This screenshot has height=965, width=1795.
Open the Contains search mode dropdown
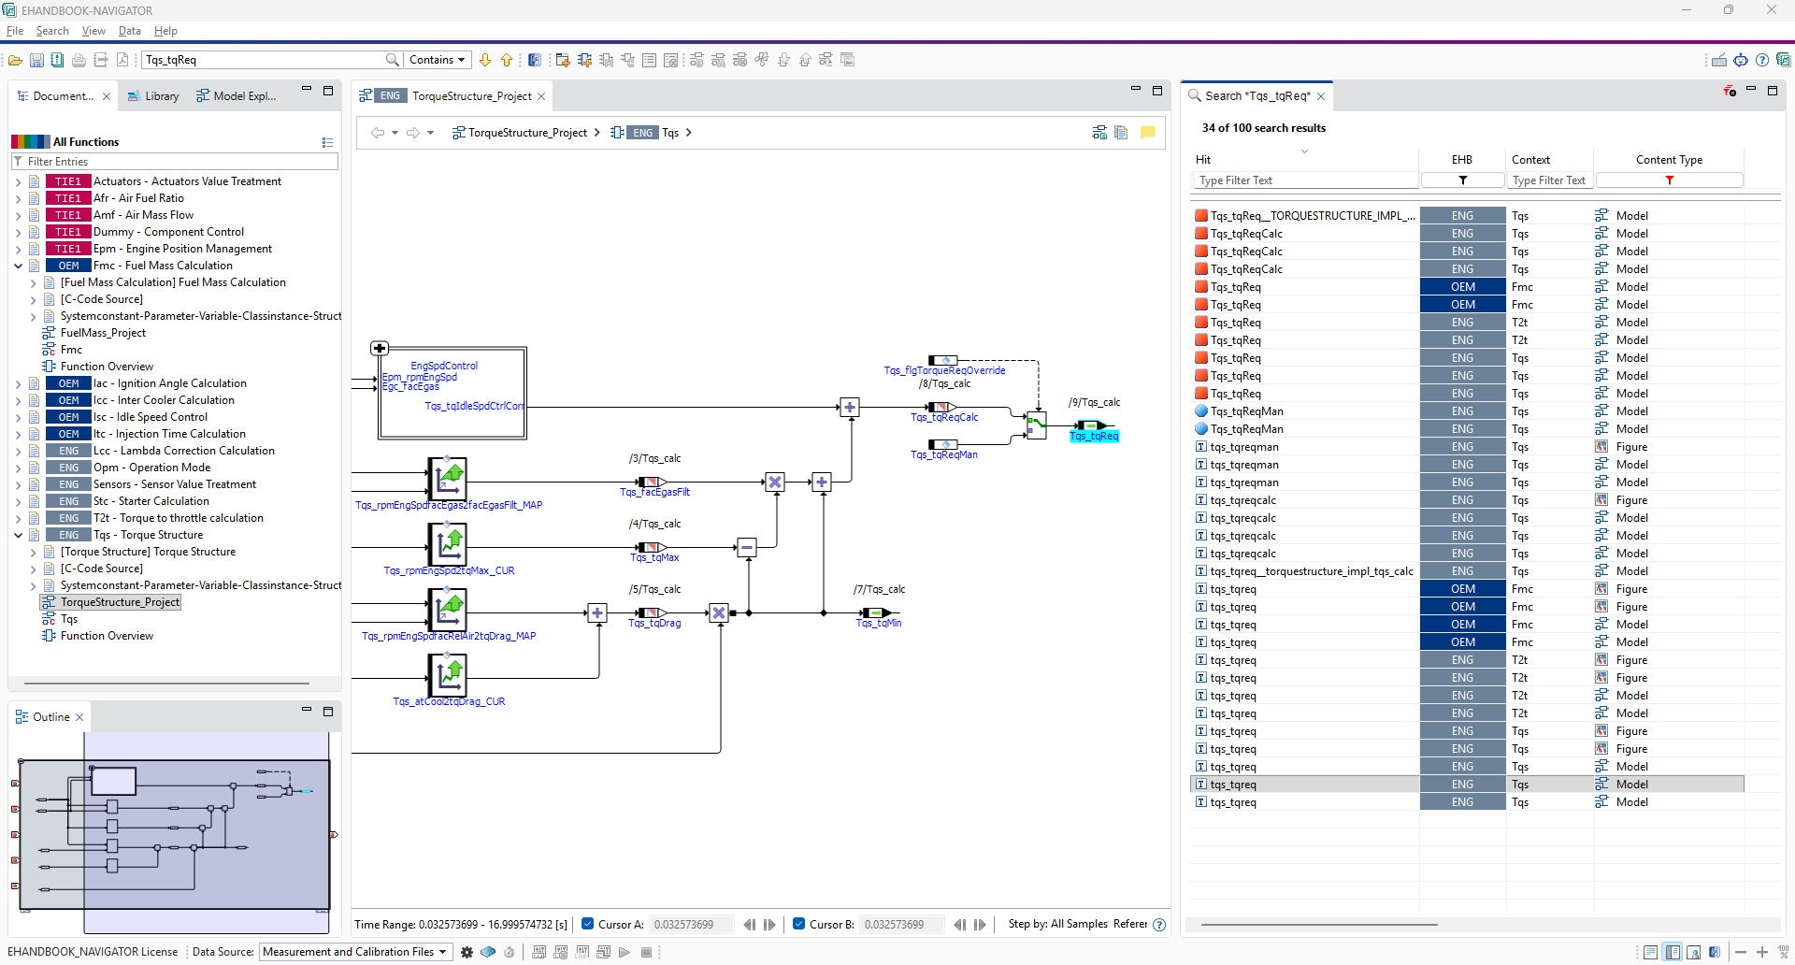pyautogui.click(x=438, y=60)
